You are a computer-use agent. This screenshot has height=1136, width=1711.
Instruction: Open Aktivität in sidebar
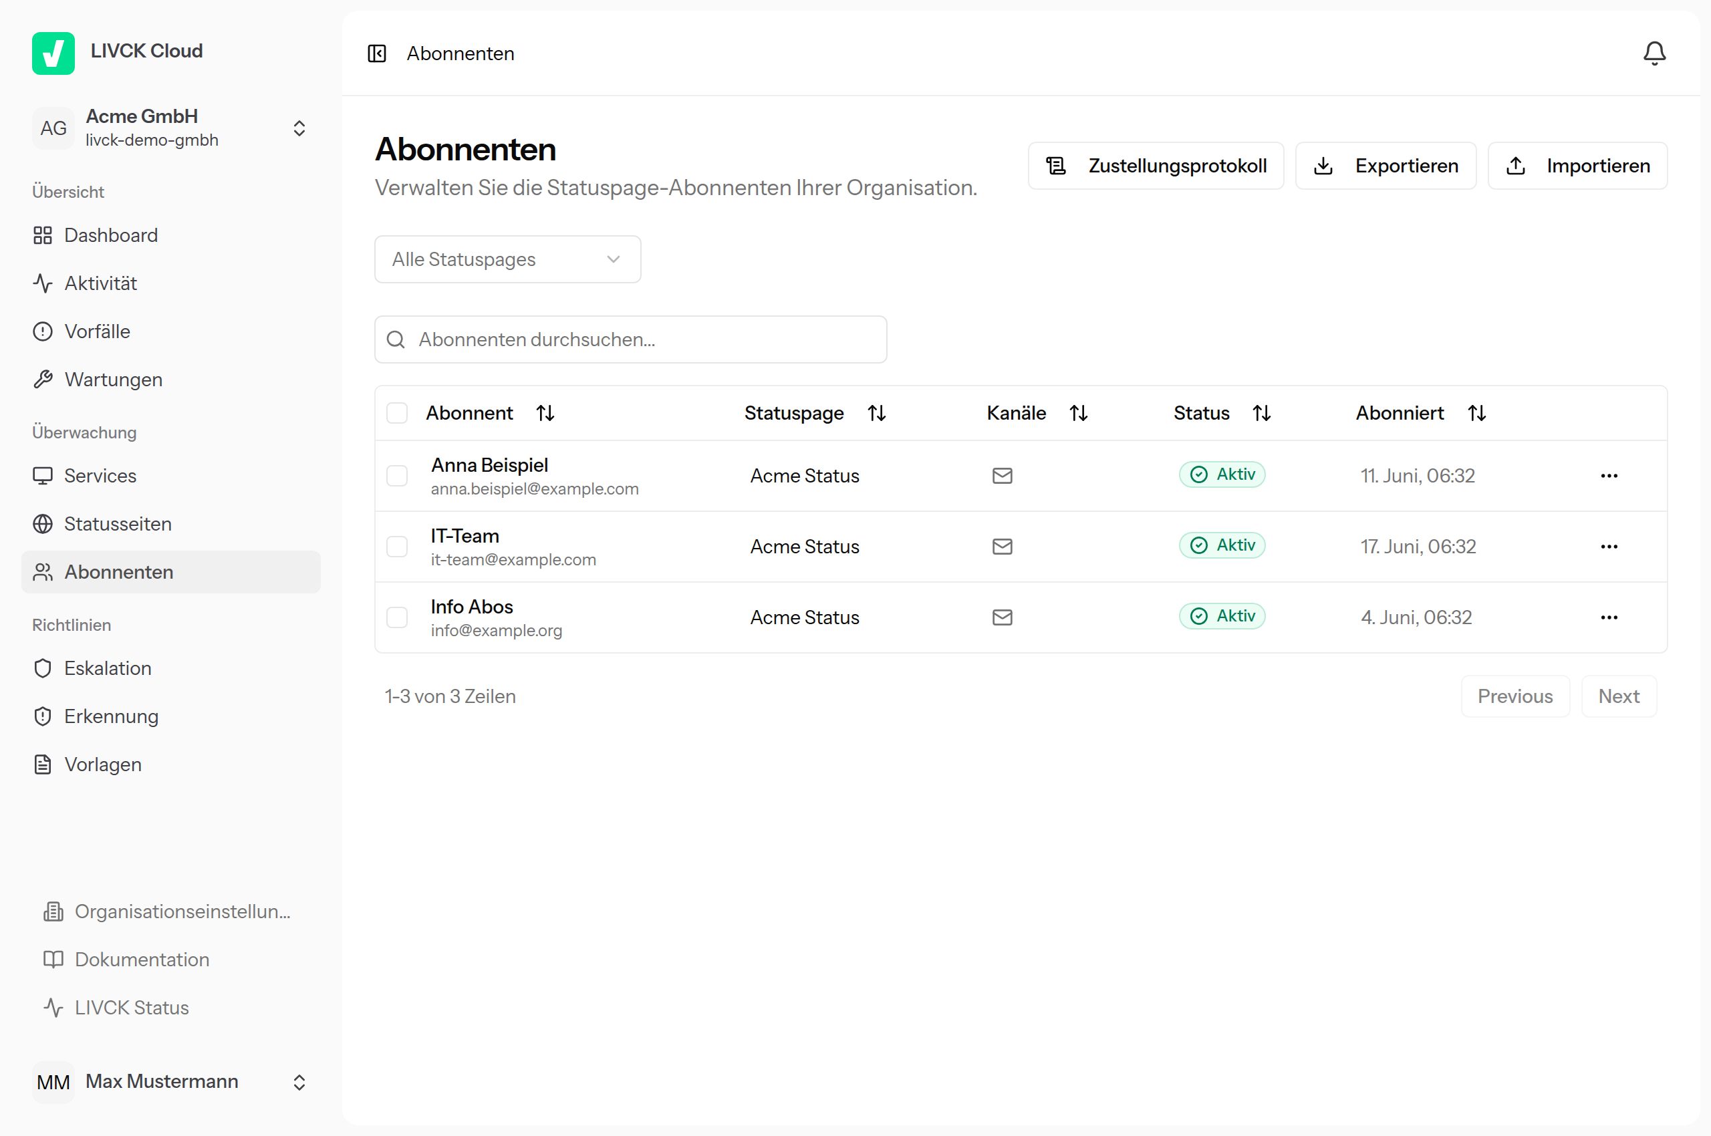tap(171, 283)
